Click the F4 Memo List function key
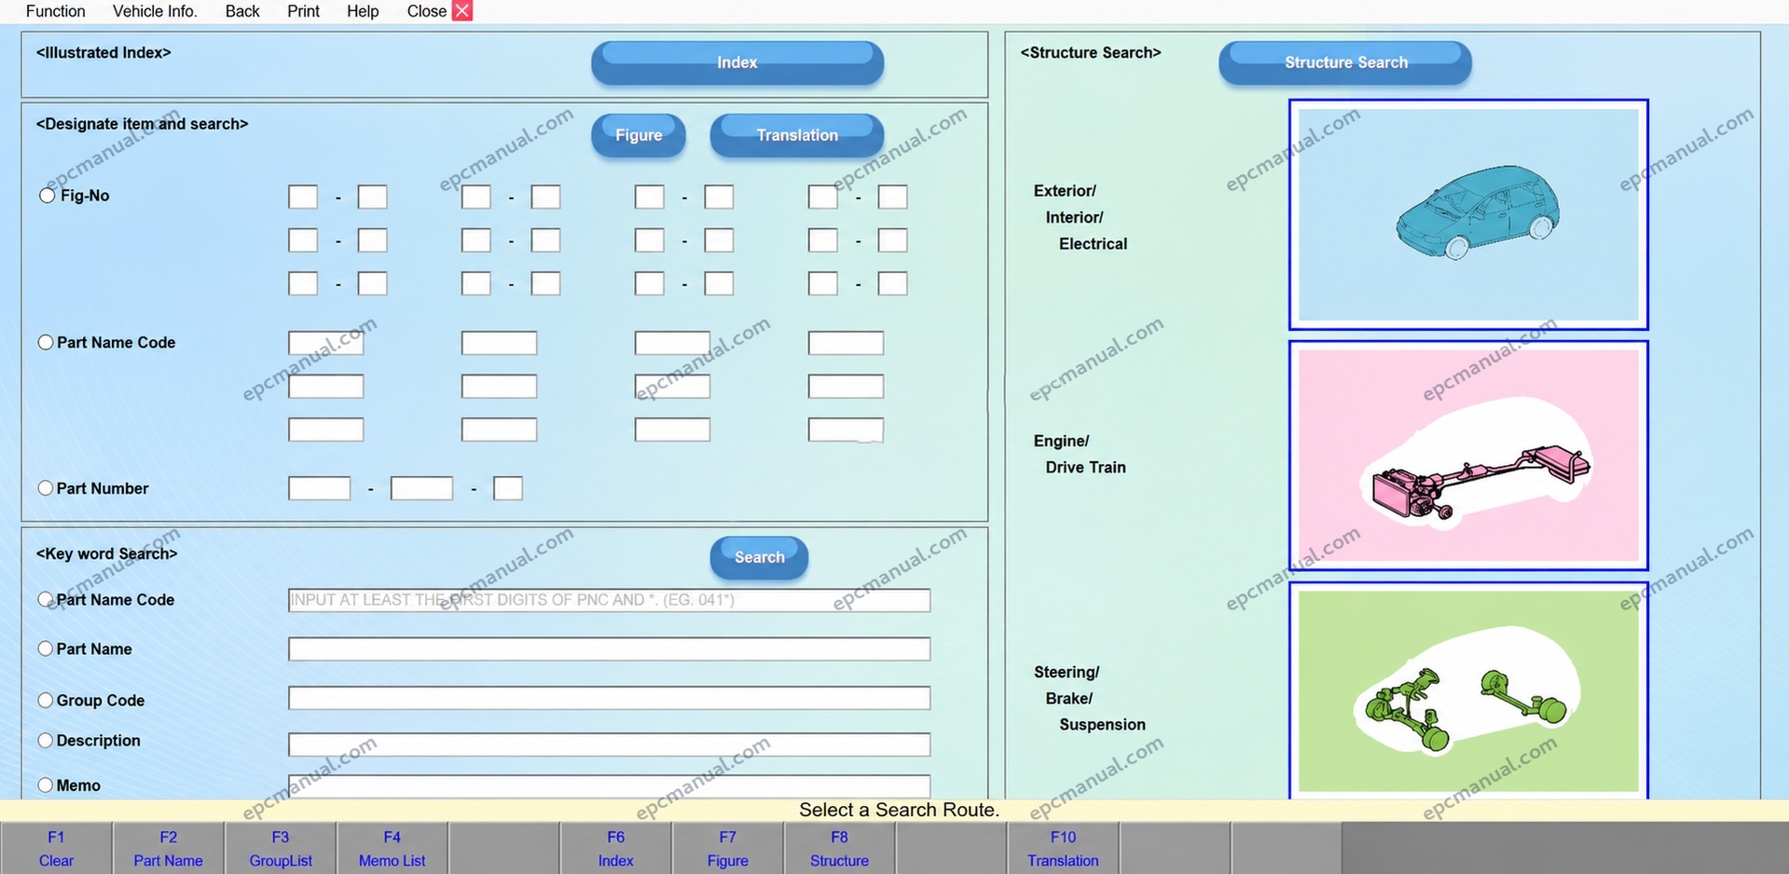The height and width of the screenshot is (874, 1789). pos(392,848)
